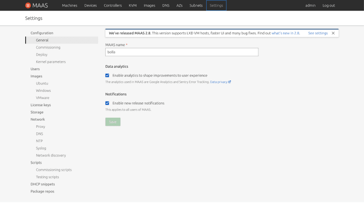364x203 pixels.
Task: Open the Users section
Action: [35, 69]
